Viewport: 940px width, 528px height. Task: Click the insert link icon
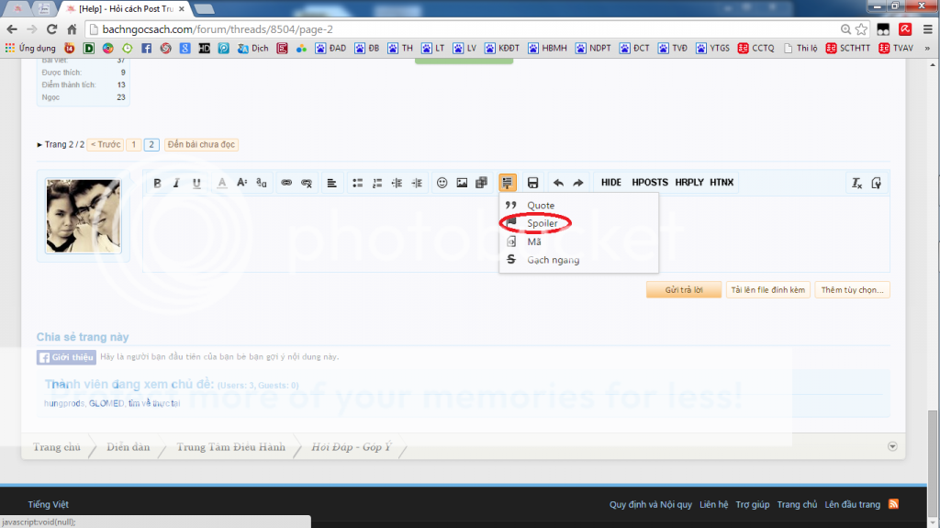click(x=286, y=183)
